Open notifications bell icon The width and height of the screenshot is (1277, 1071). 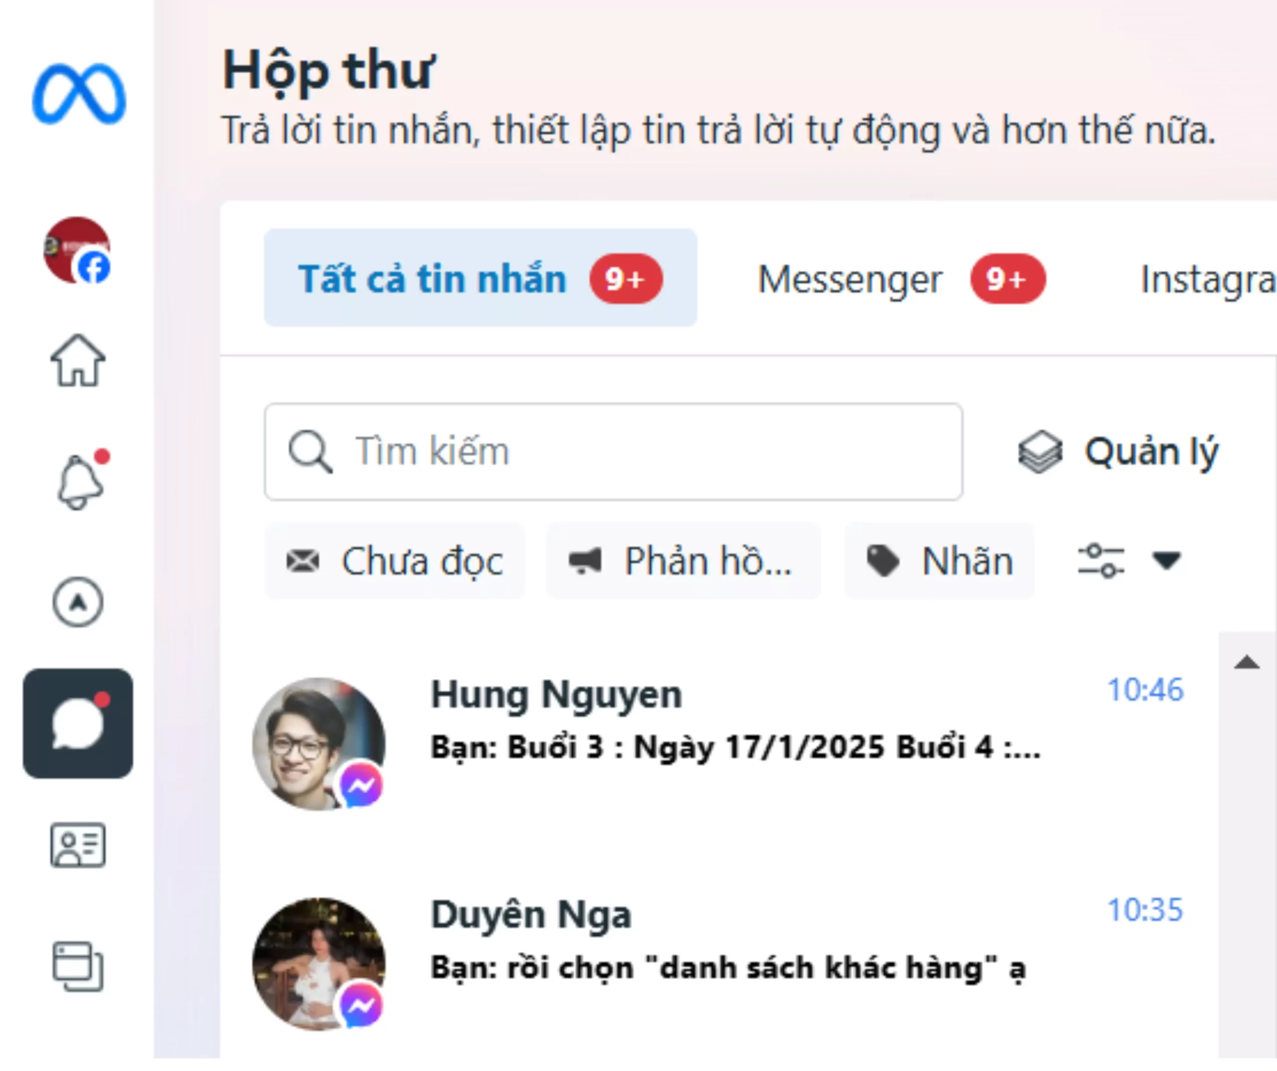point(79,482)
